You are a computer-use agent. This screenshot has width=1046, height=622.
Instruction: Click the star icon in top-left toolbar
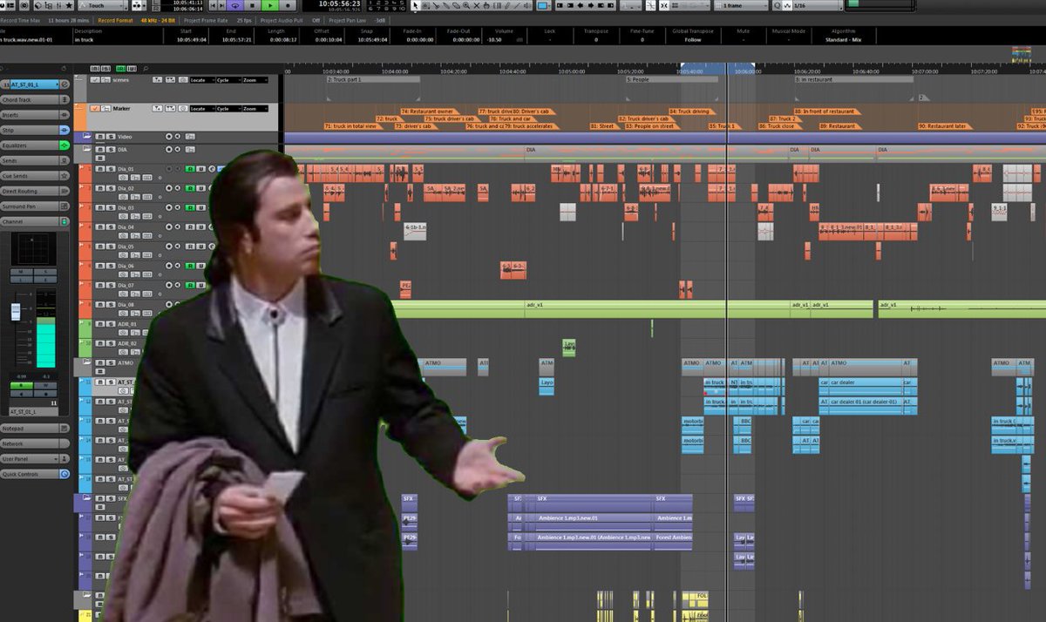pyautogui.click(x=70, y=5)
